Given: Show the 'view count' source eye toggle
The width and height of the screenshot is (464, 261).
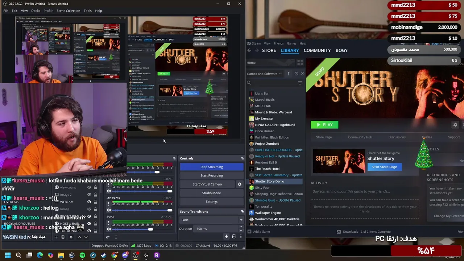Looking at the screenshot, I should pos(89,187).
